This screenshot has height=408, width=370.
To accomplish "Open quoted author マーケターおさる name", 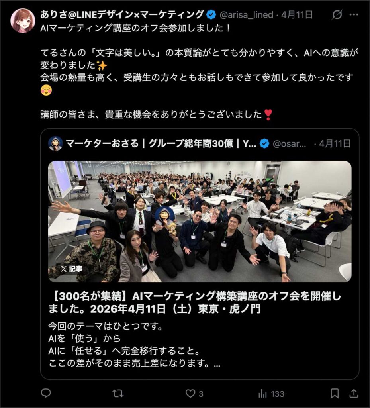I will tap(161, 143).
